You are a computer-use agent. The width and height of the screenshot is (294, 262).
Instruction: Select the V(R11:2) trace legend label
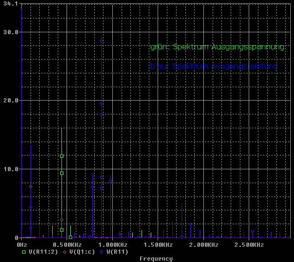[43, 252]
